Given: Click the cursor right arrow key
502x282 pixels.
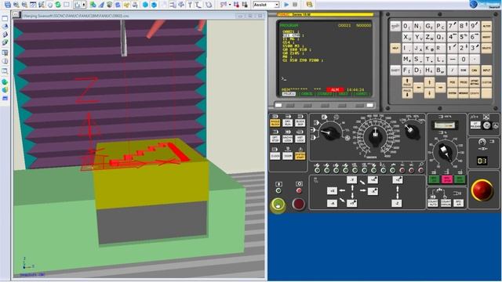Looking at the screenshot, I should pos(441,87).
